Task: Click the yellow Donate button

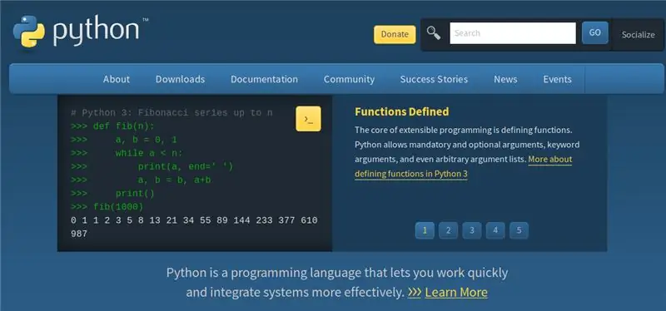Action: tap(395, 34)
